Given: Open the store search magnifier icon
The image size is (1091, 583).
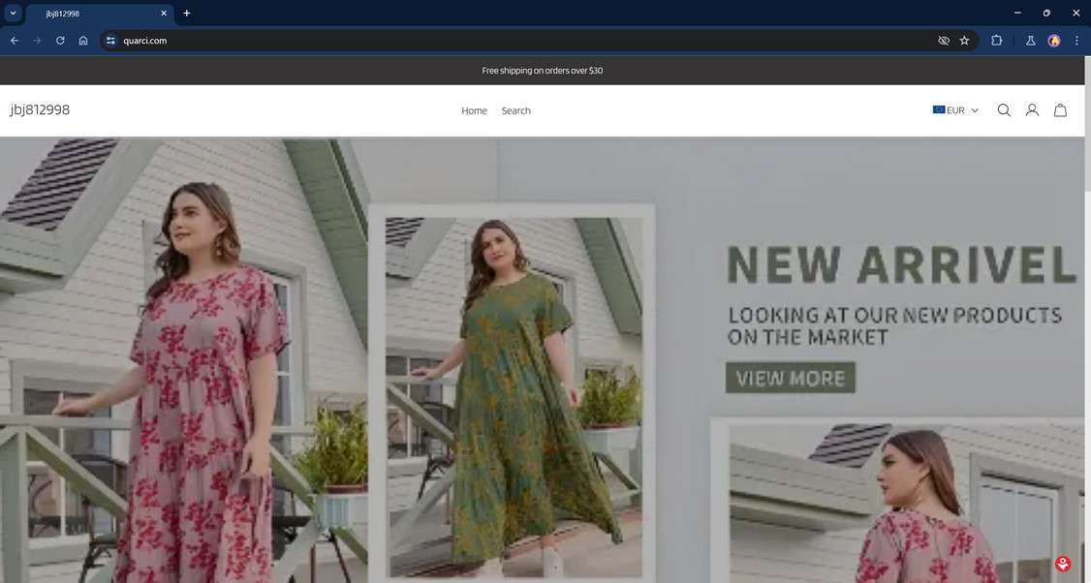Looking at the screenshot, I should pyautogui.click(x=1004, y=110).
